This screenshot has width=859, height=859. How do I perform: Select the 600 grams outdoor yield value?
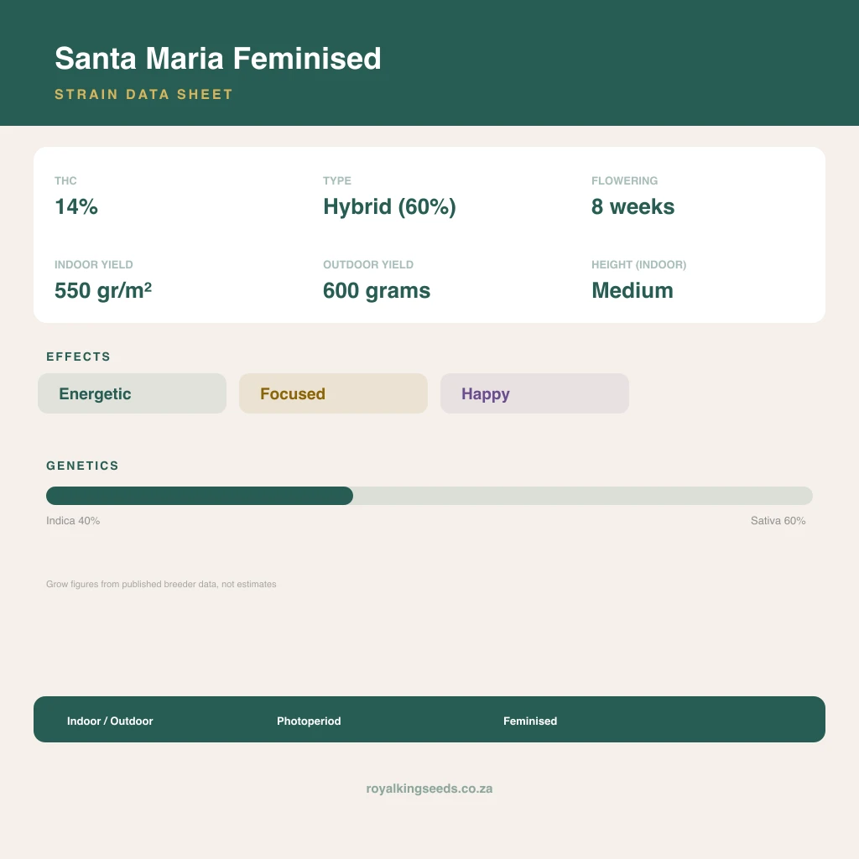[377, 291]
